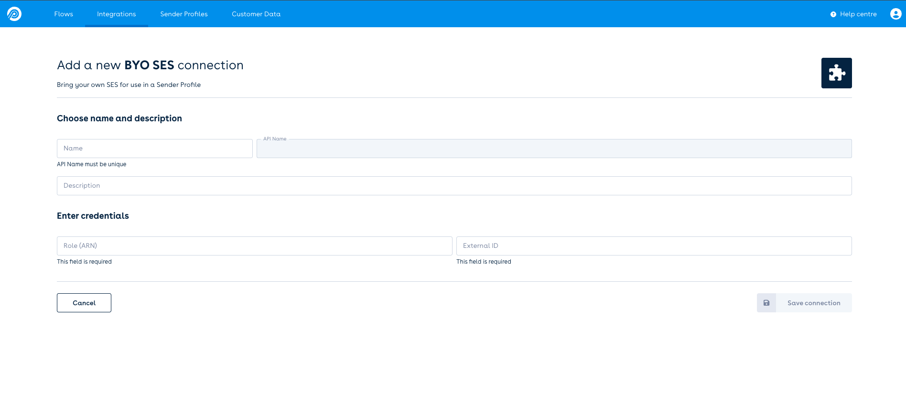Image resolution: width=906 pixels, height=405 pixels.
Task: Open the Customer Data tab
Action: click(x=256, y=14)
